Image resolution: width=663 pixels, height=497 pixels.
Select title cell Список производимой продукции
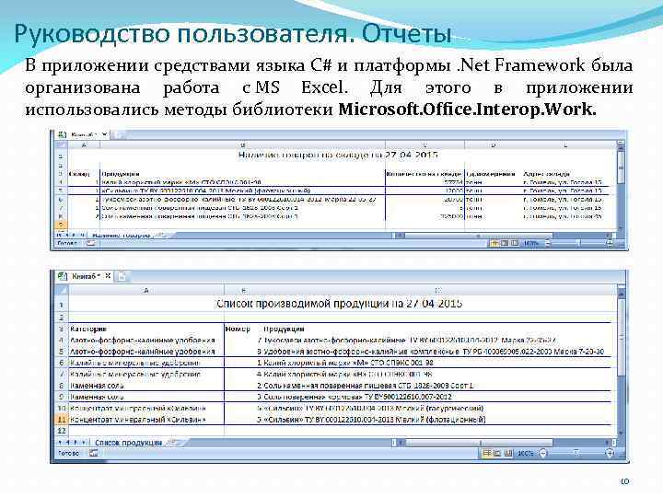339,304
